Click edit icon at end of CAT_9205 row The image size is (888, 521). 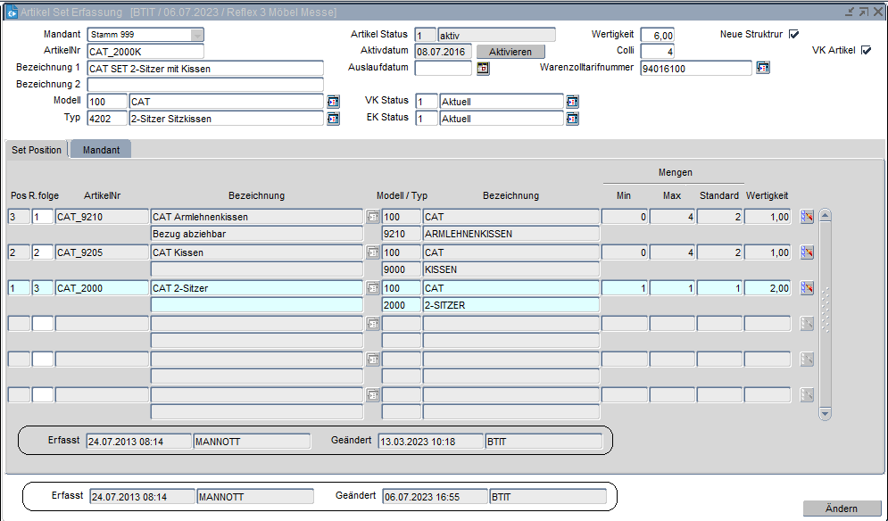(807, 252)
